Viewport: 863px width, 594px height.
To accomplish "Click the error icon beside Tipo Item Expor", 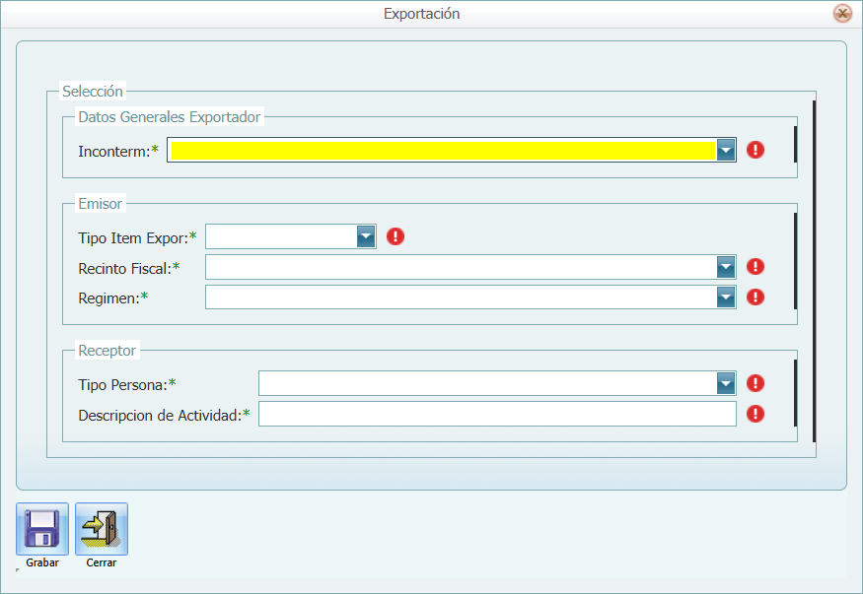I will pos(396,236).
